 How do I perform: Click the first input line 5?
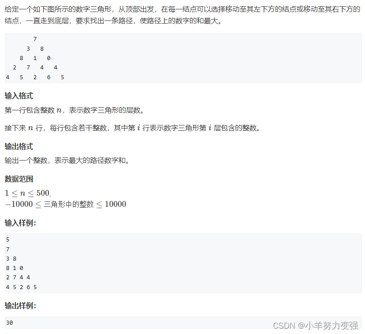(x=8, y=239)
